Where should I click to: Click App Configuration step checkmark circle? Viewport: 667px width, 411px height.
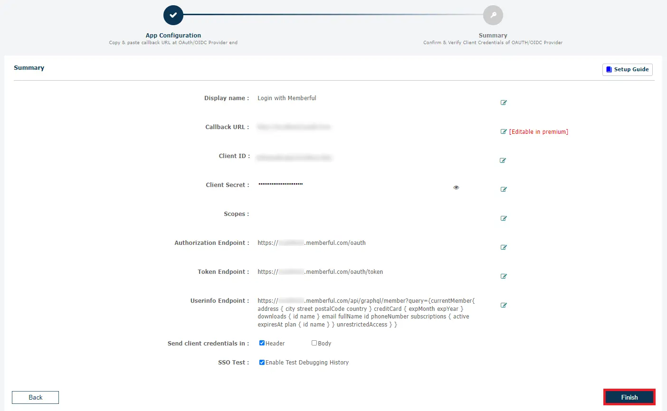173,15
